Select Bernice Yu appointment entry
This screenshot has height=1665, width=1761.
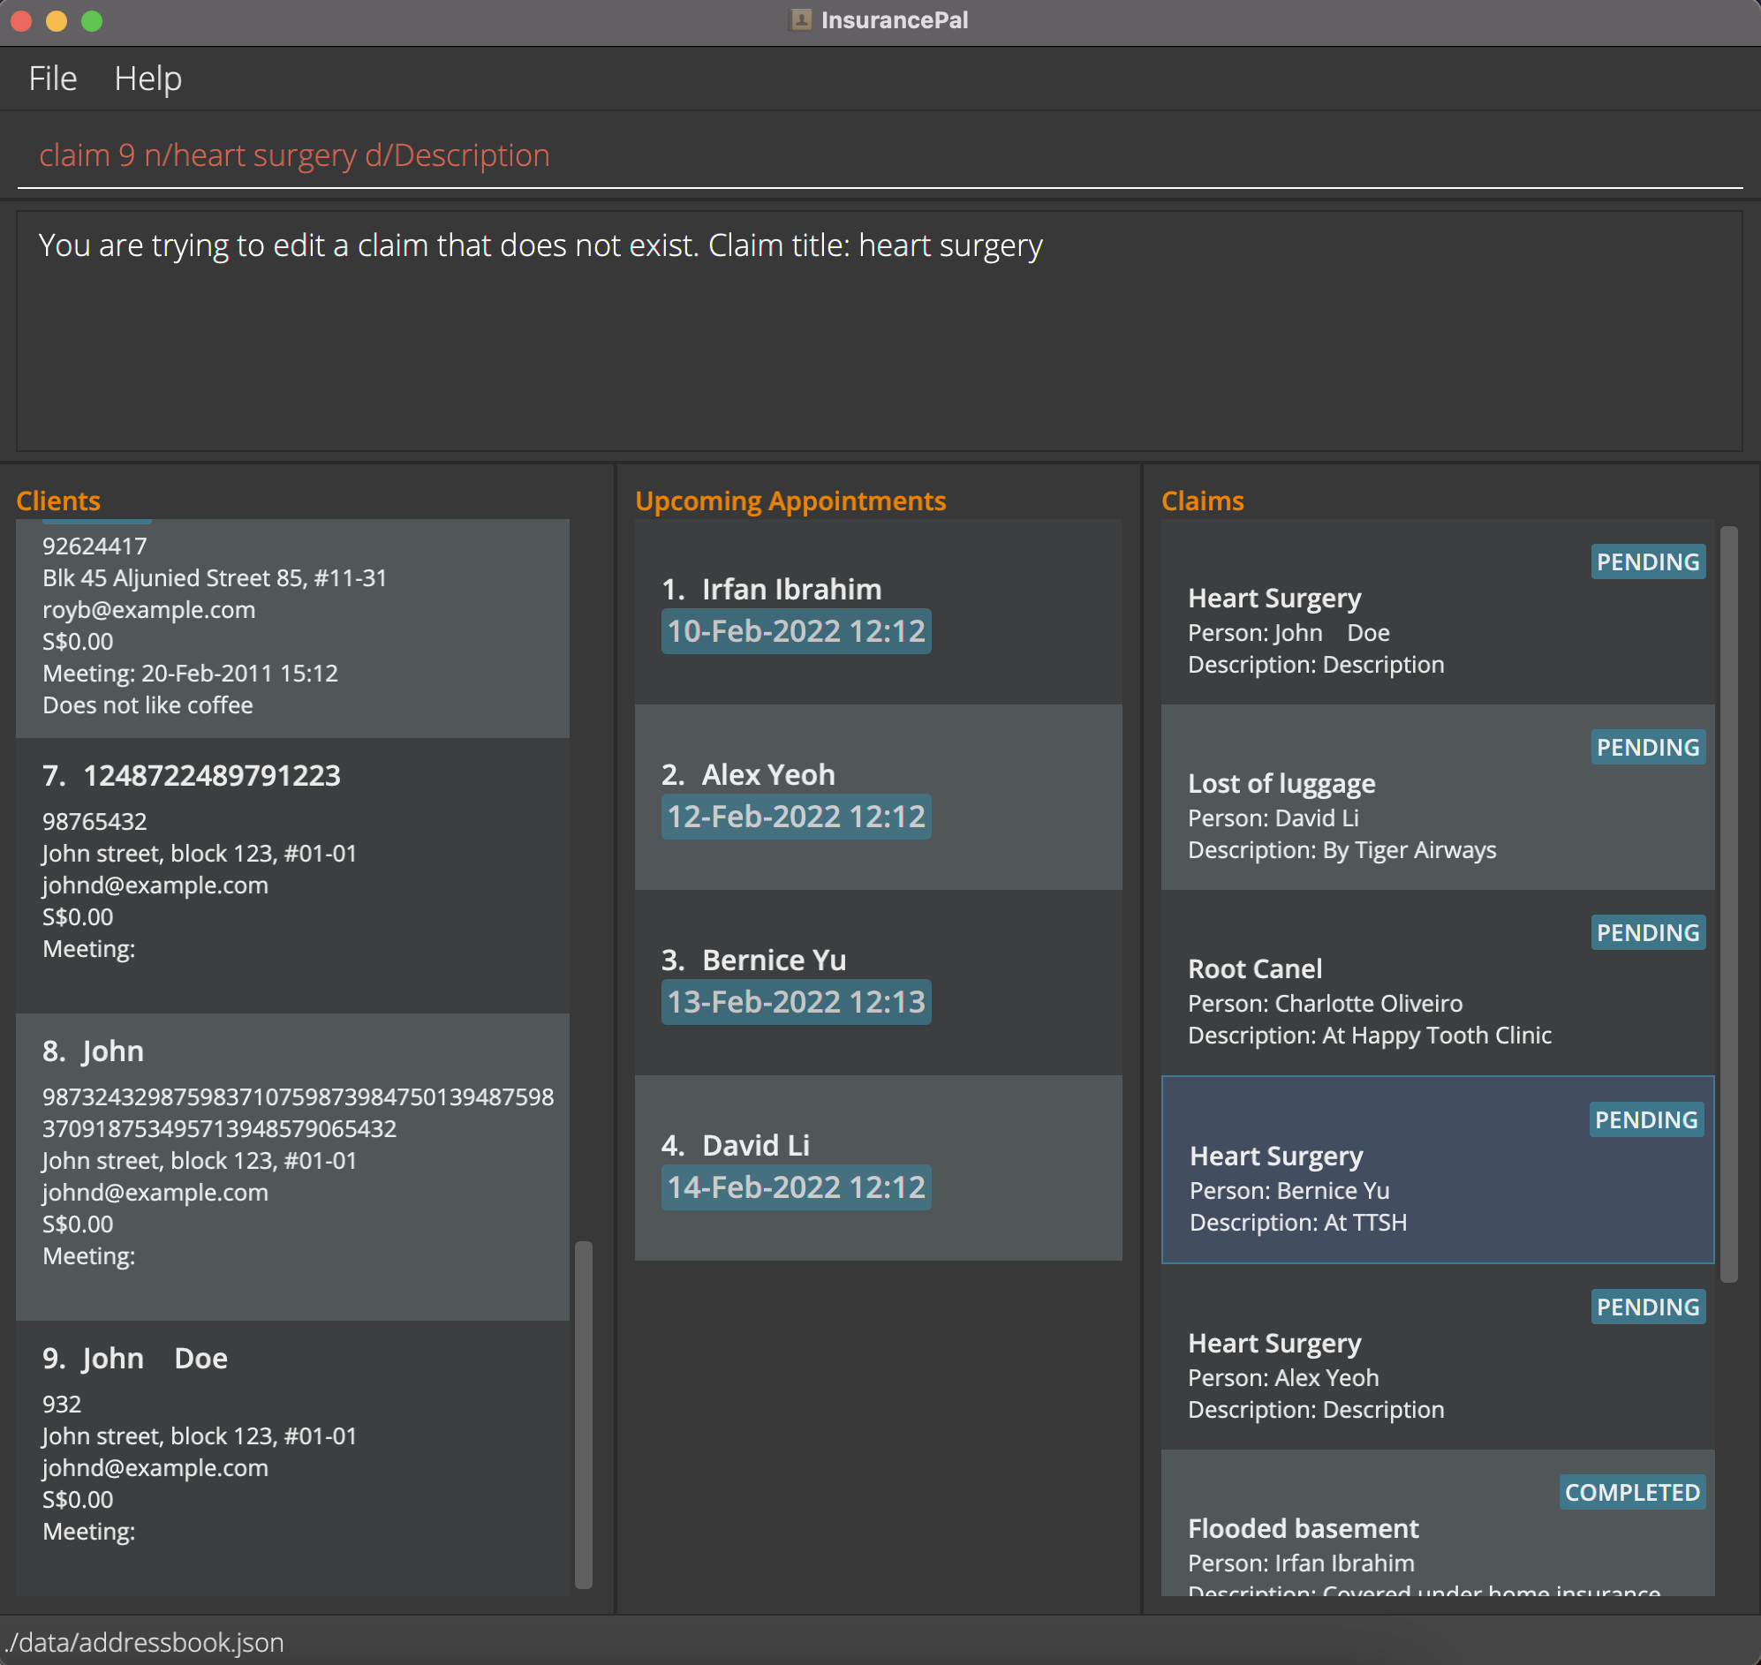[x=877, y=982]
